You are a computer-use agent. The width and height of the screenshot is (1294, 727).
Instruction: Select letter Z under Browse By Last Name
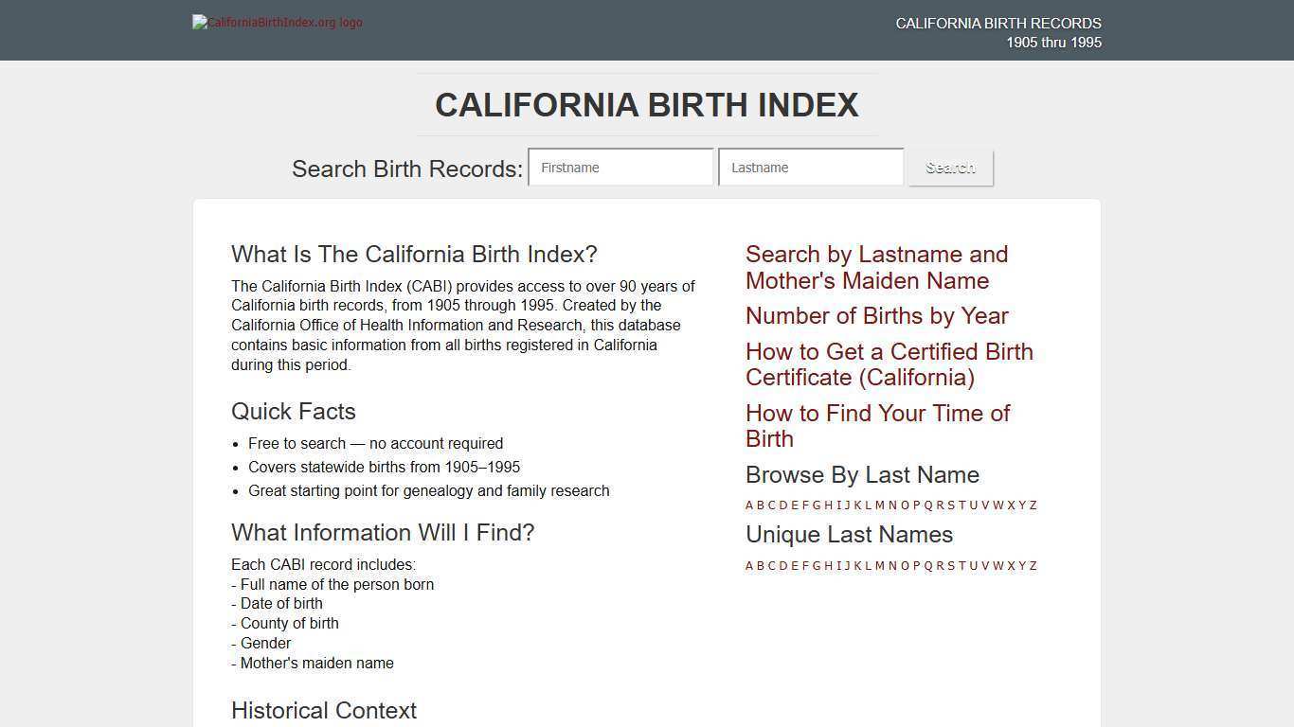pyautogui.click(x=1033, y=505)
